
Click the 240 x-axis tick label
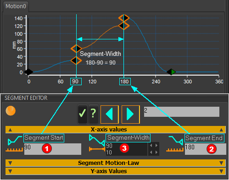pos(156,82)
